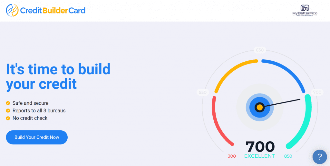Viewport: 330px width, 166px height.
Task: Open the MyBetterFico logo
Action: [305, 11]
